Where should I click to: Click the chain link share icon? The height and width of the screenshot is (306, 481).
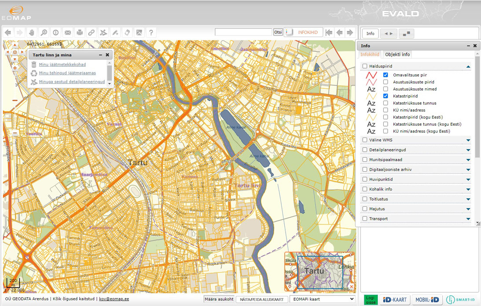(x=92, y=32)
